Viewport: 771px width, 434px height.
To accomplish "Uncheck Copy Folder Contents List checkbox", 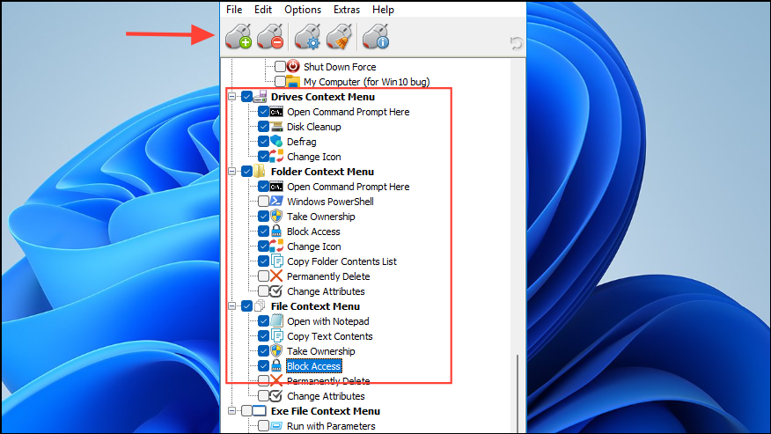I will tap(263, 261).
